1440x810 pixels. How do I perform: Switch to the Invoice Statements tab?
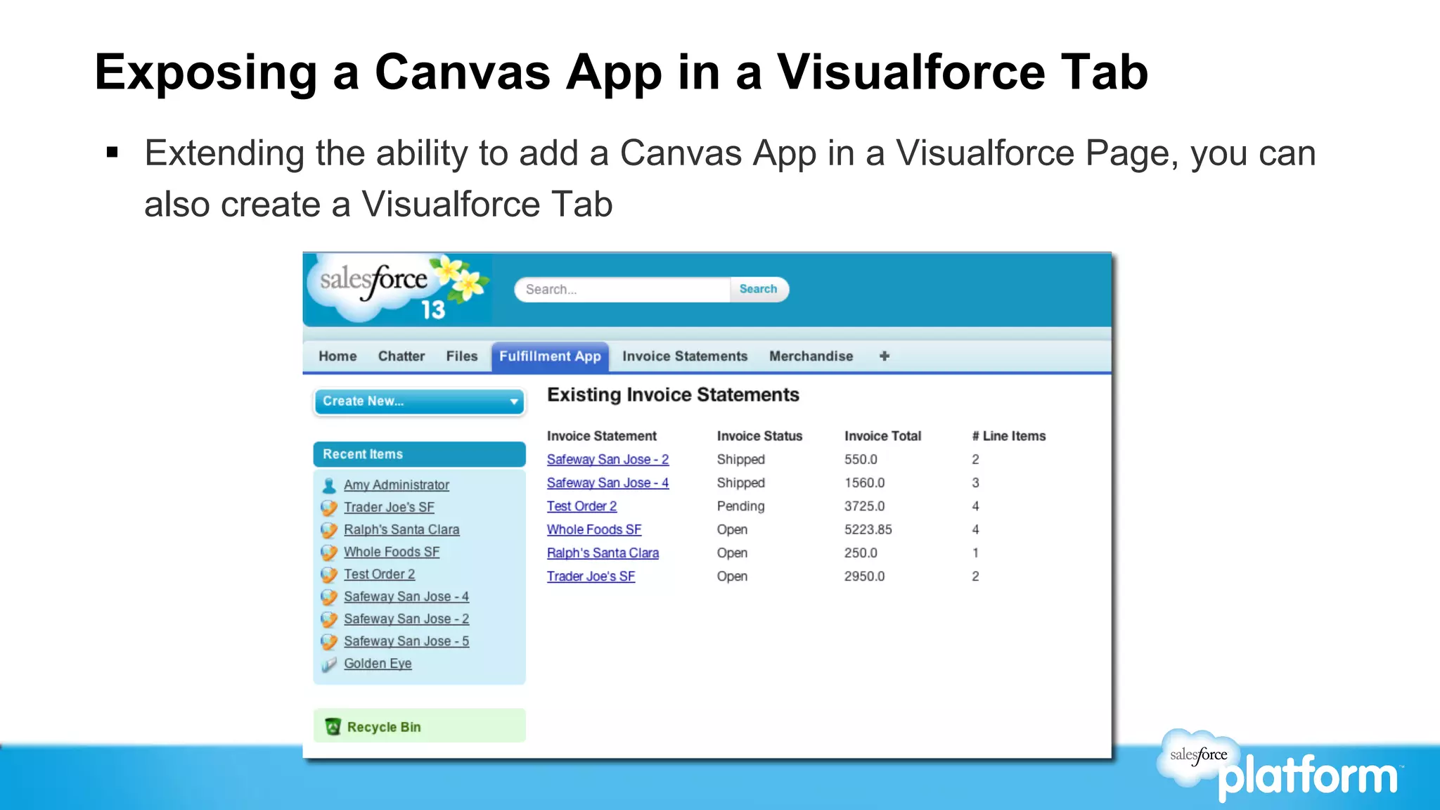click(684, 356)
